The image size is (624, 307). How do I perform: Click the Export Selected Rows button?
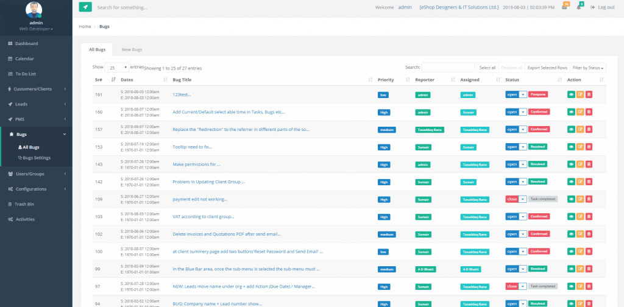tap(547, 68)
